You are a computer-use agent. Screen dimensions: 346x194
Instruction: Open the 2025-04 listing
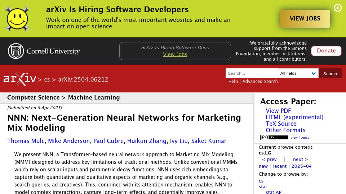click(x=301, y=166)
